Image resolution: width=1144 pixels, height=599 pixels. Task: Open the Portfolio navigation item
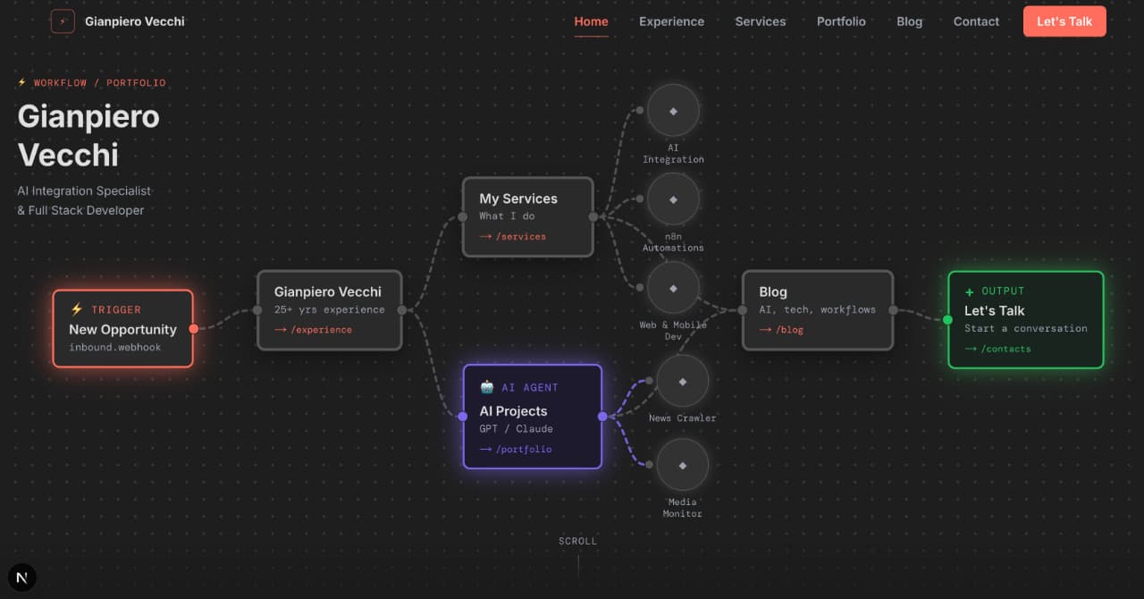point(841,21)
